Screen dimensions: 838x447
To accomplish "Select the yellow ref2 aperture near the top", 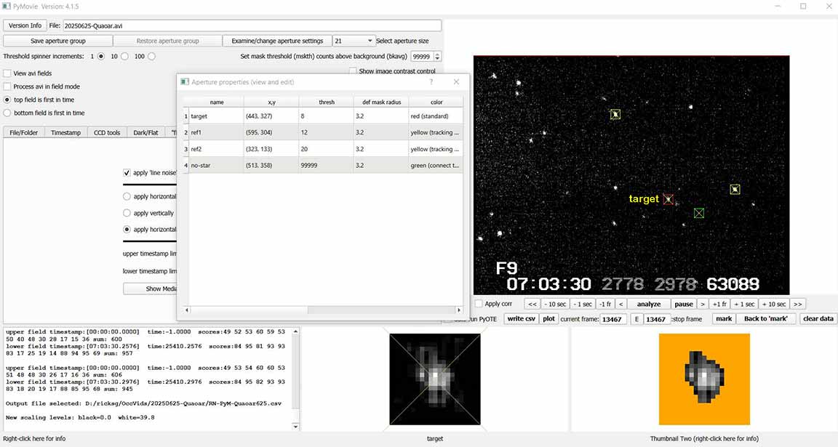I will pyautogui.click(x=615, y=114).
